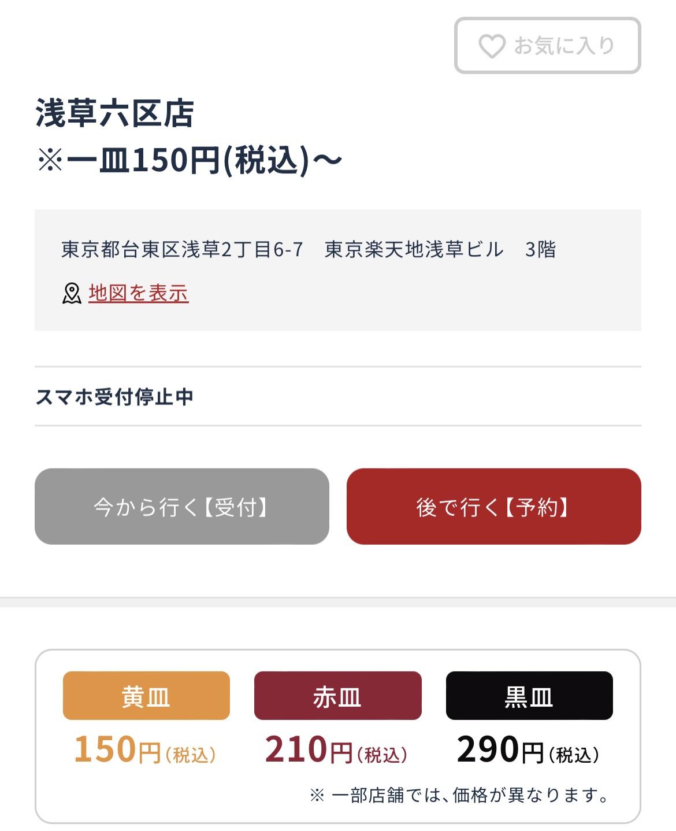The height and width of the screenshot is (831, 676).
Task: Click the ※一皿150円(税込)～ subtitle
Action: click(x=190, y=160)
